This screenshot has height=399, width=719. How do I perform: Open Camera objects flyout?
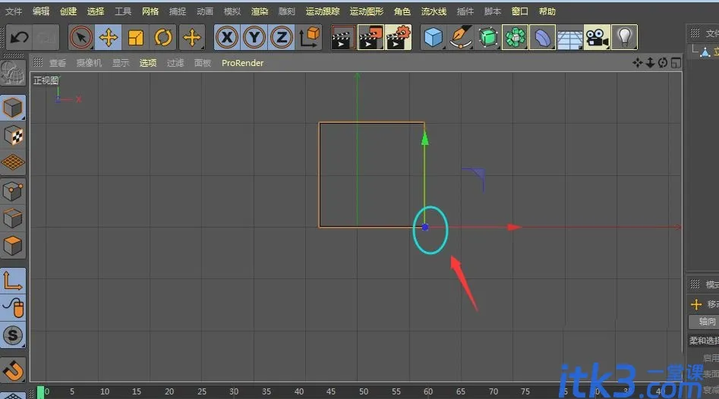pos(597,38)
